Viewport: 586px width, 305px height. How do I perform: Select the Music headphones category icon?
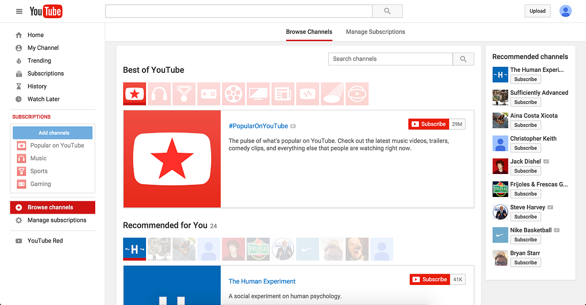pos(159,94)
